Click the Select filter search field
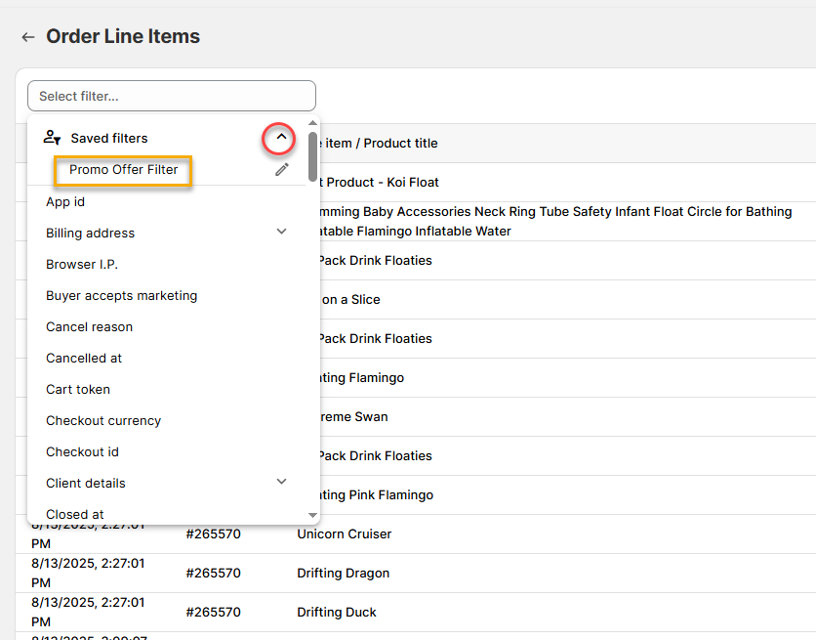Screen dimensions: 816x640 [x=172, y=96]
